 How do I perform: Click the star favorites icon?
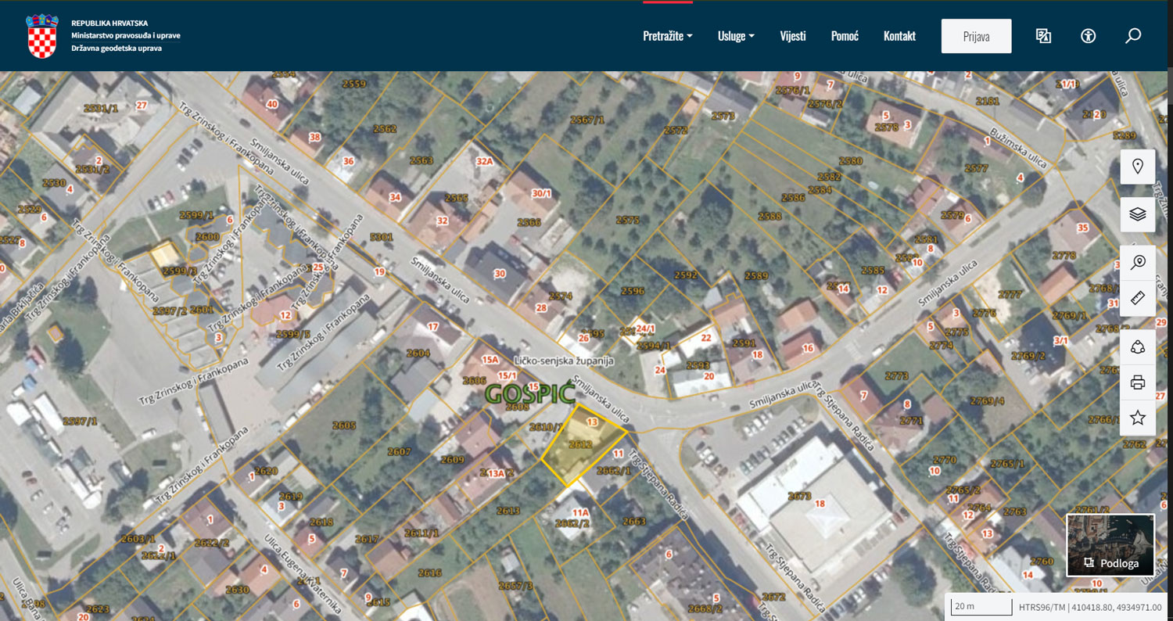pyautogui.click(x=1138, y=418)
